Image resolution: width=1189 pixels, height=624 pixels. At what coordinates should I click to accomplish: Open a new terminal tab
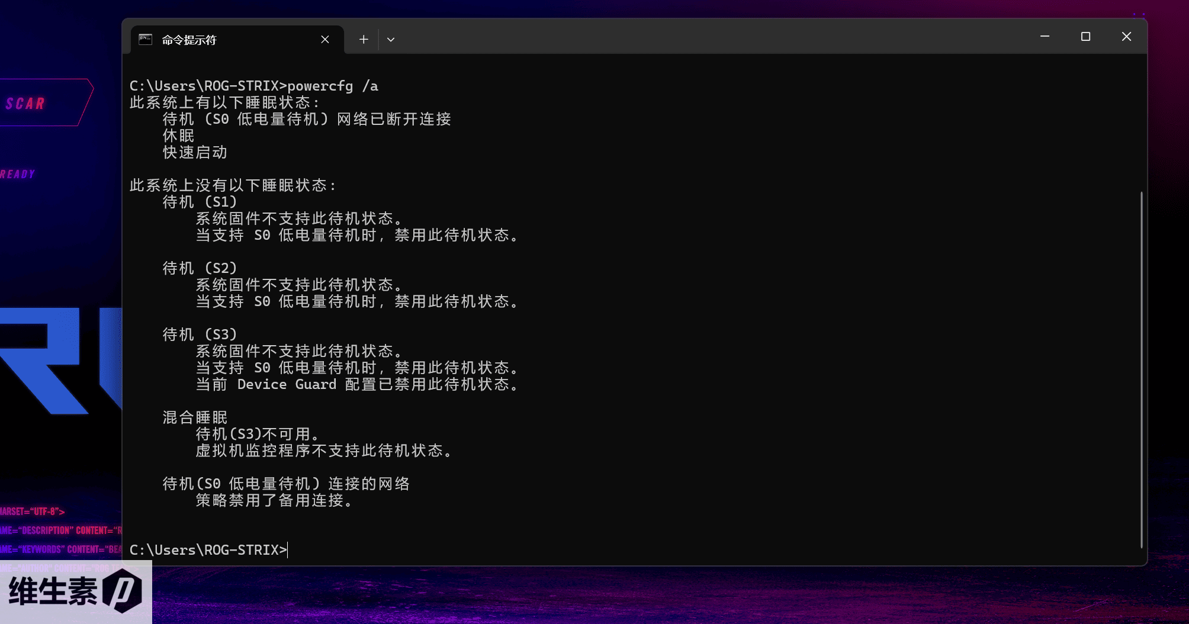364,40
